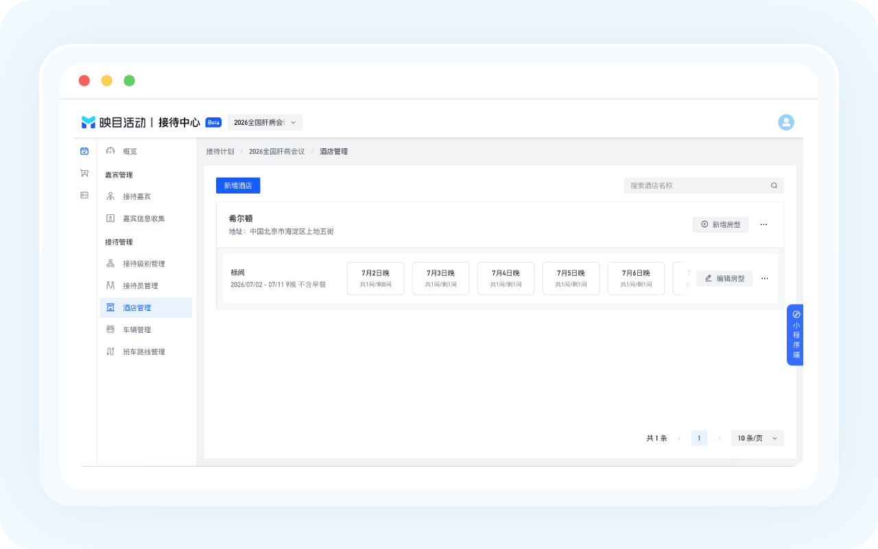
Task: Click the 接待嘉宾 person icon
Action: click(x=110, y=196)
